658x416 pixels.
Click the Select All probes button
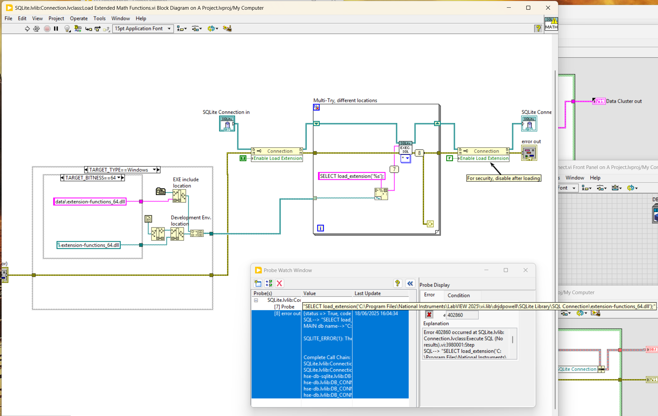pos(269,283)
